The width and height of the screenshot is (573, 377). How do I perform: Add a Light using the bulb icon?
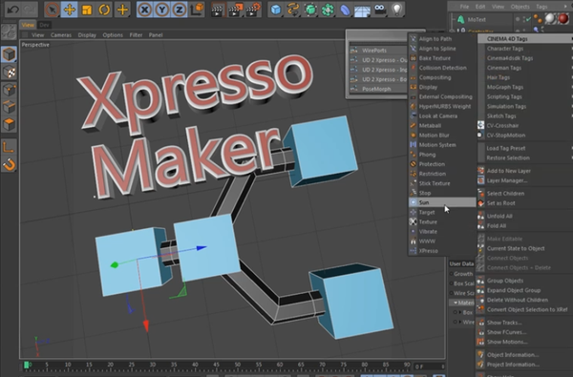coord(397,10)
